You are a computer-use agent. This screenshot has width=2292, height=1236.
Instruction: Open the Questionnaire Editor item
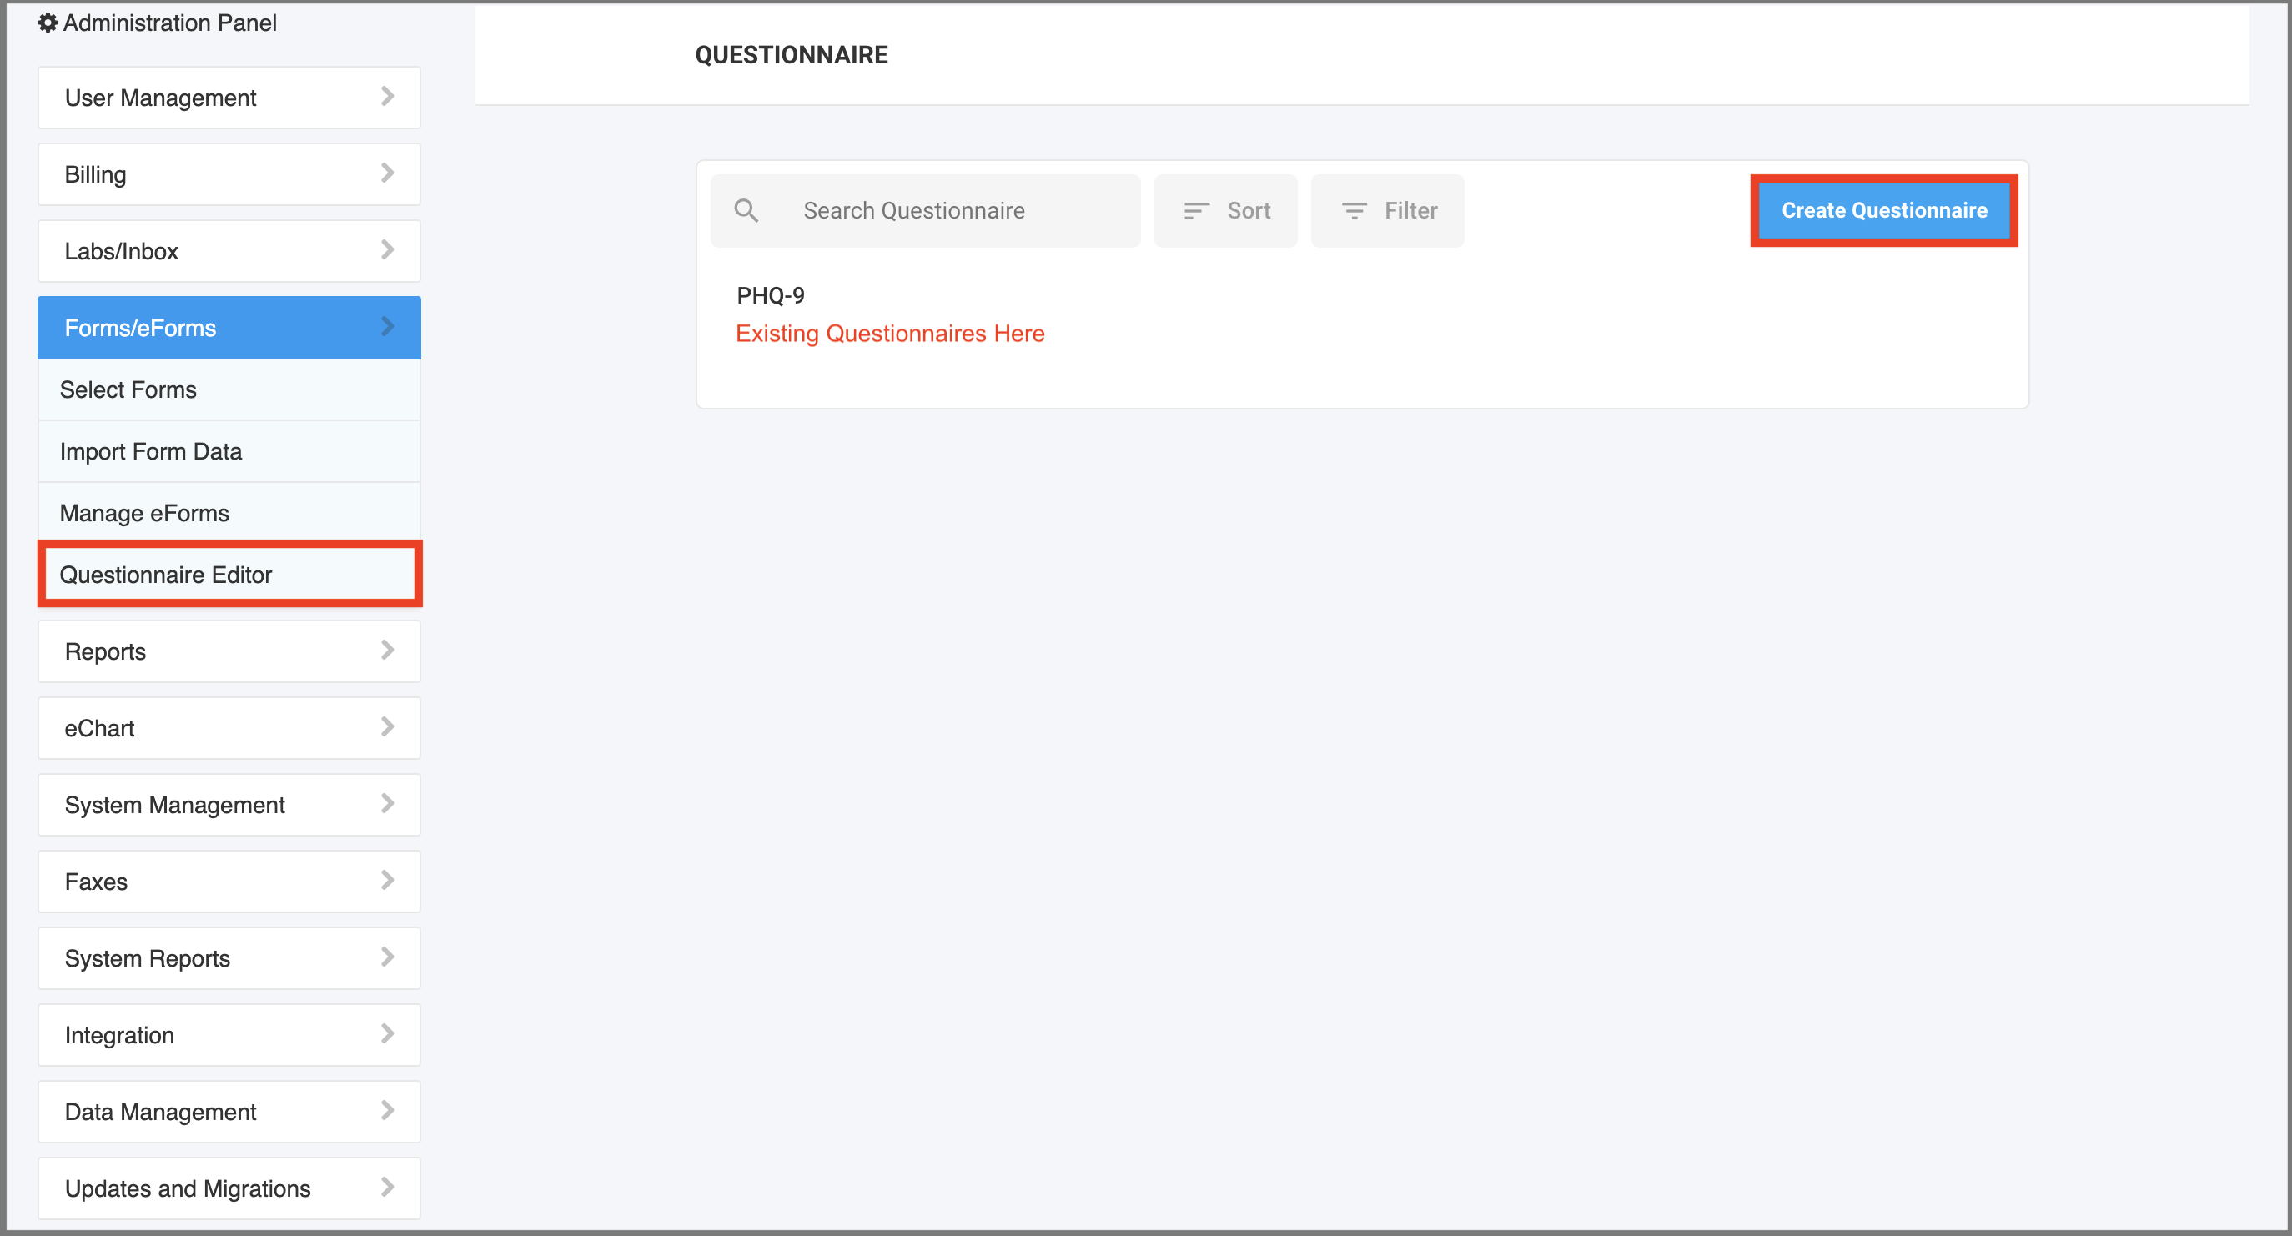tap(229, 575)
